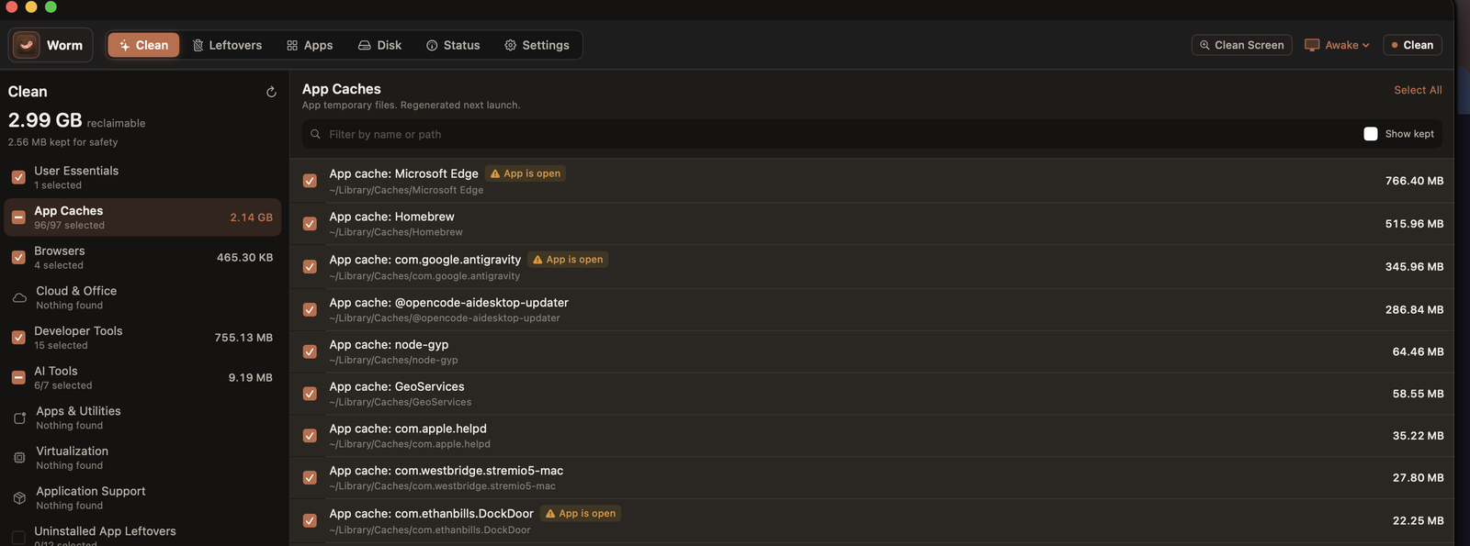Click the 'App Caches' main panel heading

point(341,89)
